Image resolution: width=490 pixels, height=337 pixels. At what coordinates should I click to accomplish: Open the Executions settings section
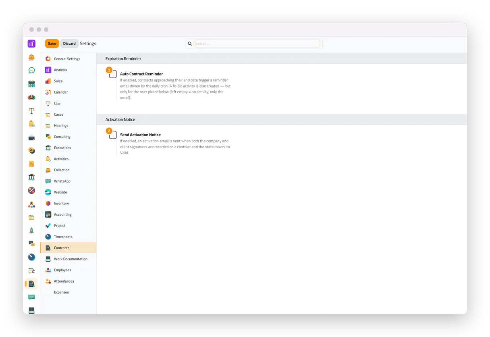(69, 148)
